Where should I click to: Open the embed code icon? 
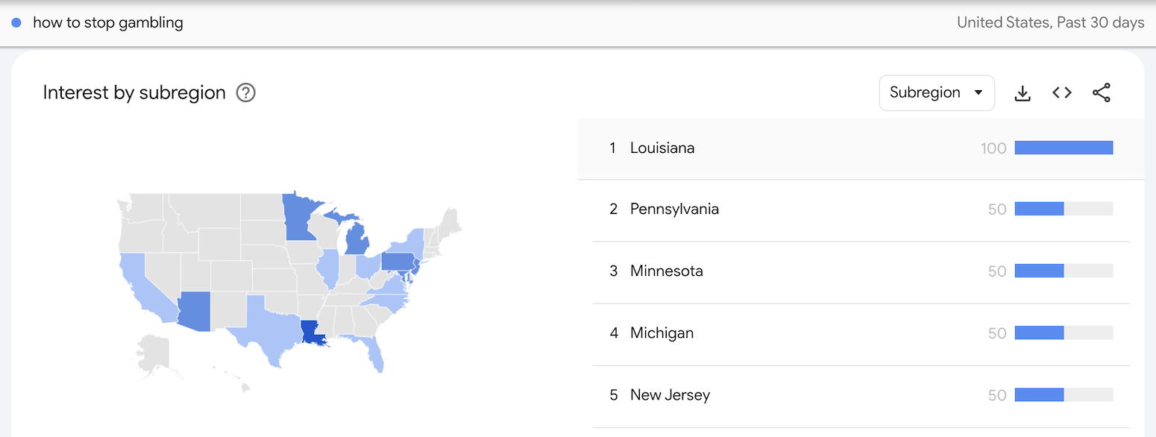1062,93
